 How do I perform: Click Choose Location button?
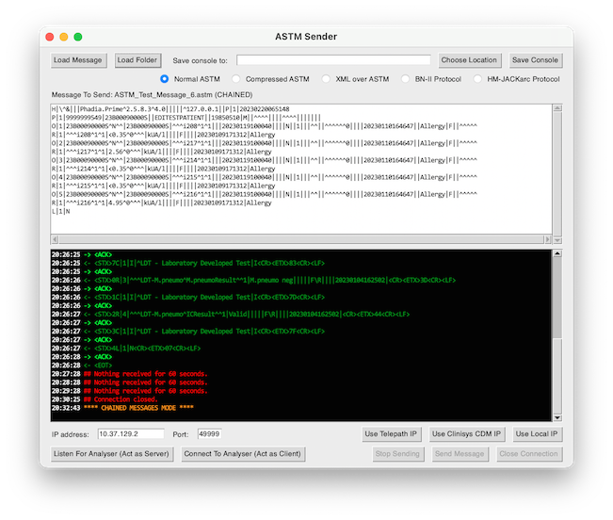coord(469,60)
